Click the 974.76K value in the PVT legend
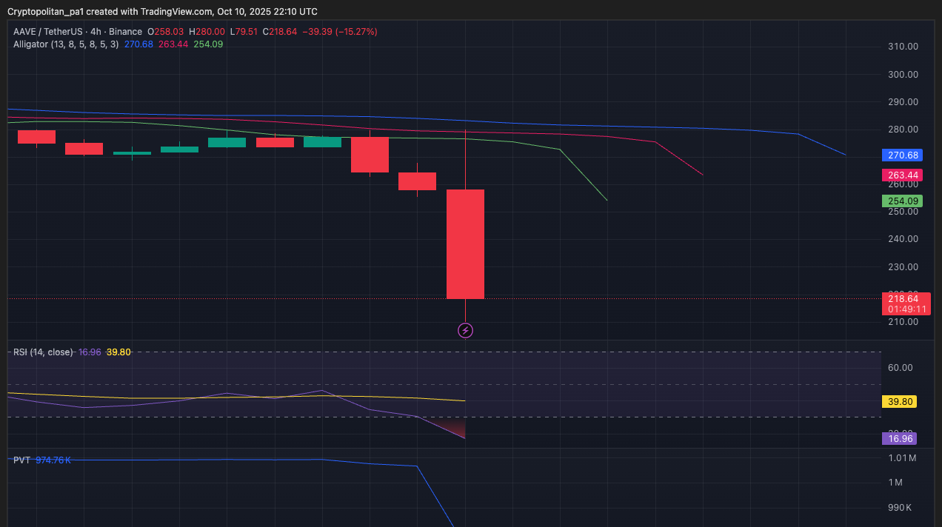The height and width of the screenshot is (527, 942). [x=53, y=460]
